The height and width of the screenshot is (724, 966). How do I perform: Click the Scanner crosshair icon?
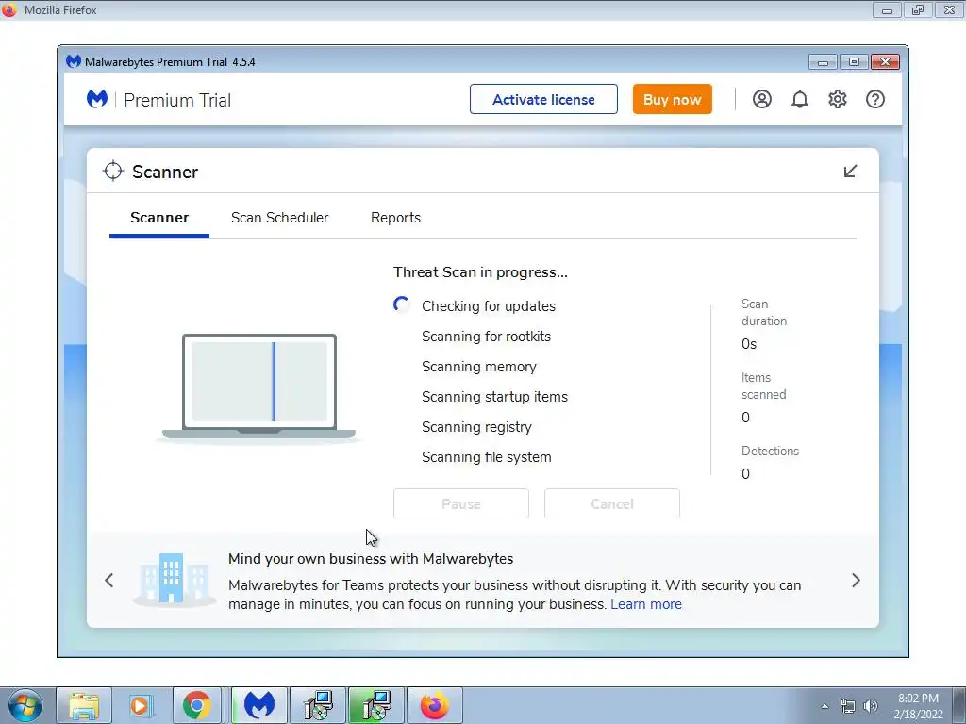coord(113,172)
